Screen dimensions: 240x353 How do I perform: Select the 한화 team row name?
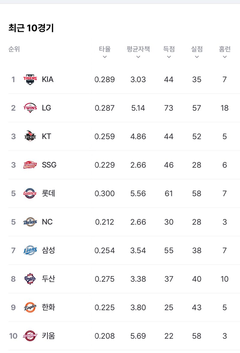[x=48, y=307]
